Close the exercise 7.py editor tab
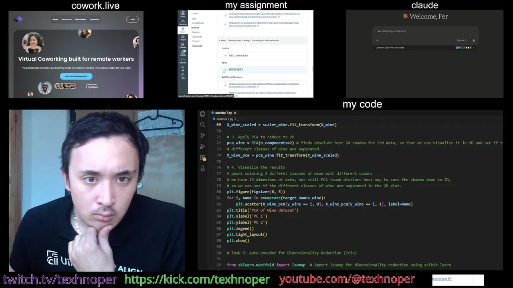Screen dimensions: 513x288 [x=235, y=113]
